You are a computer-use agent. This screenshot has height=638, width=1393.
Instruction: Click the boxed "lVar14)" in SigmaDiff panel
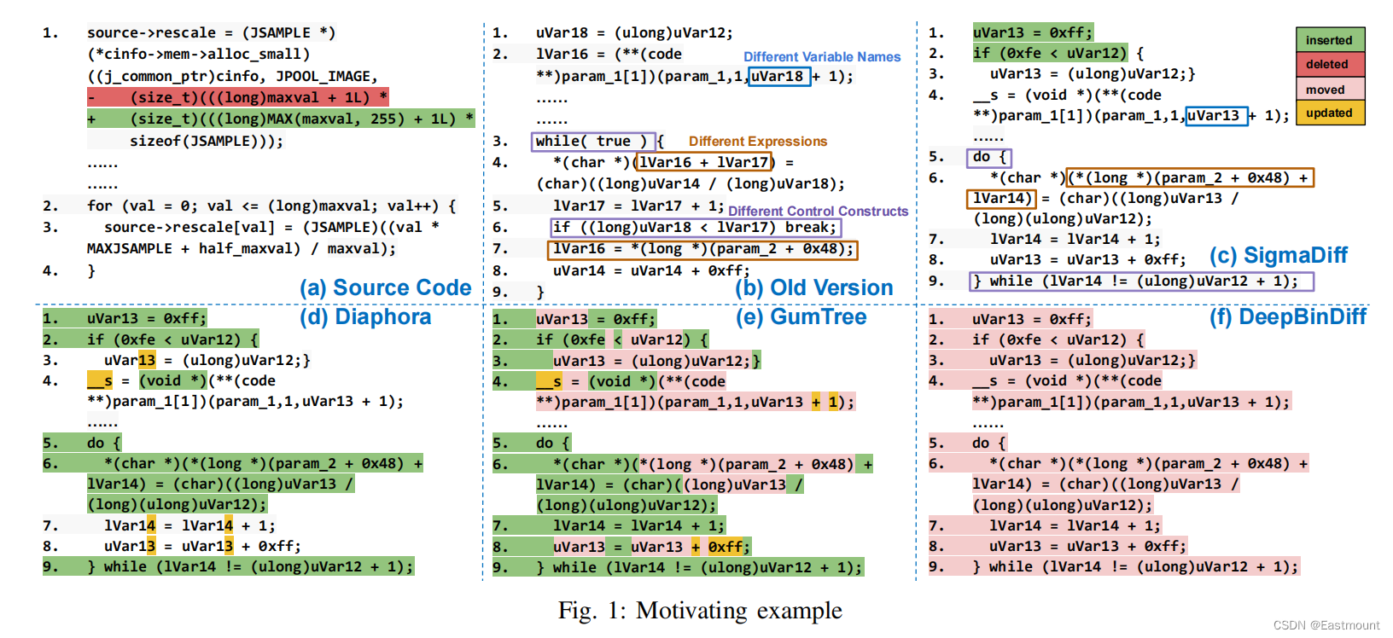point(1001,199)
